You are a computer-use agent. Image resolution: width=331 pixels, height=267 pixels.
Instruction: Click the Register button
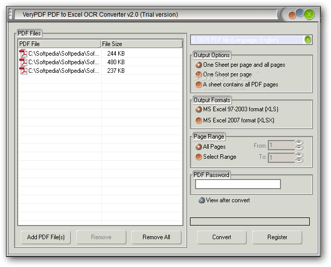click(x=277, y=237)
